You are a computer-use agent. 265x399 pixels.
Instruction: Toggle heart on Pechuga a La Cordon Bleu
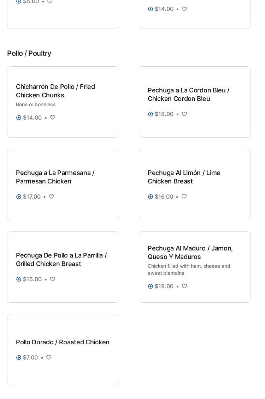[x=184, y=114]
